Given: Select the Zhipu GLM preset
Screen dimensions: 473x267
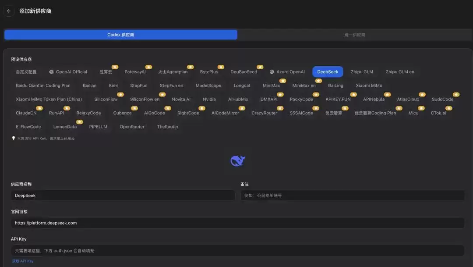Looking at the screenshot, I should (x=362, y=72).
